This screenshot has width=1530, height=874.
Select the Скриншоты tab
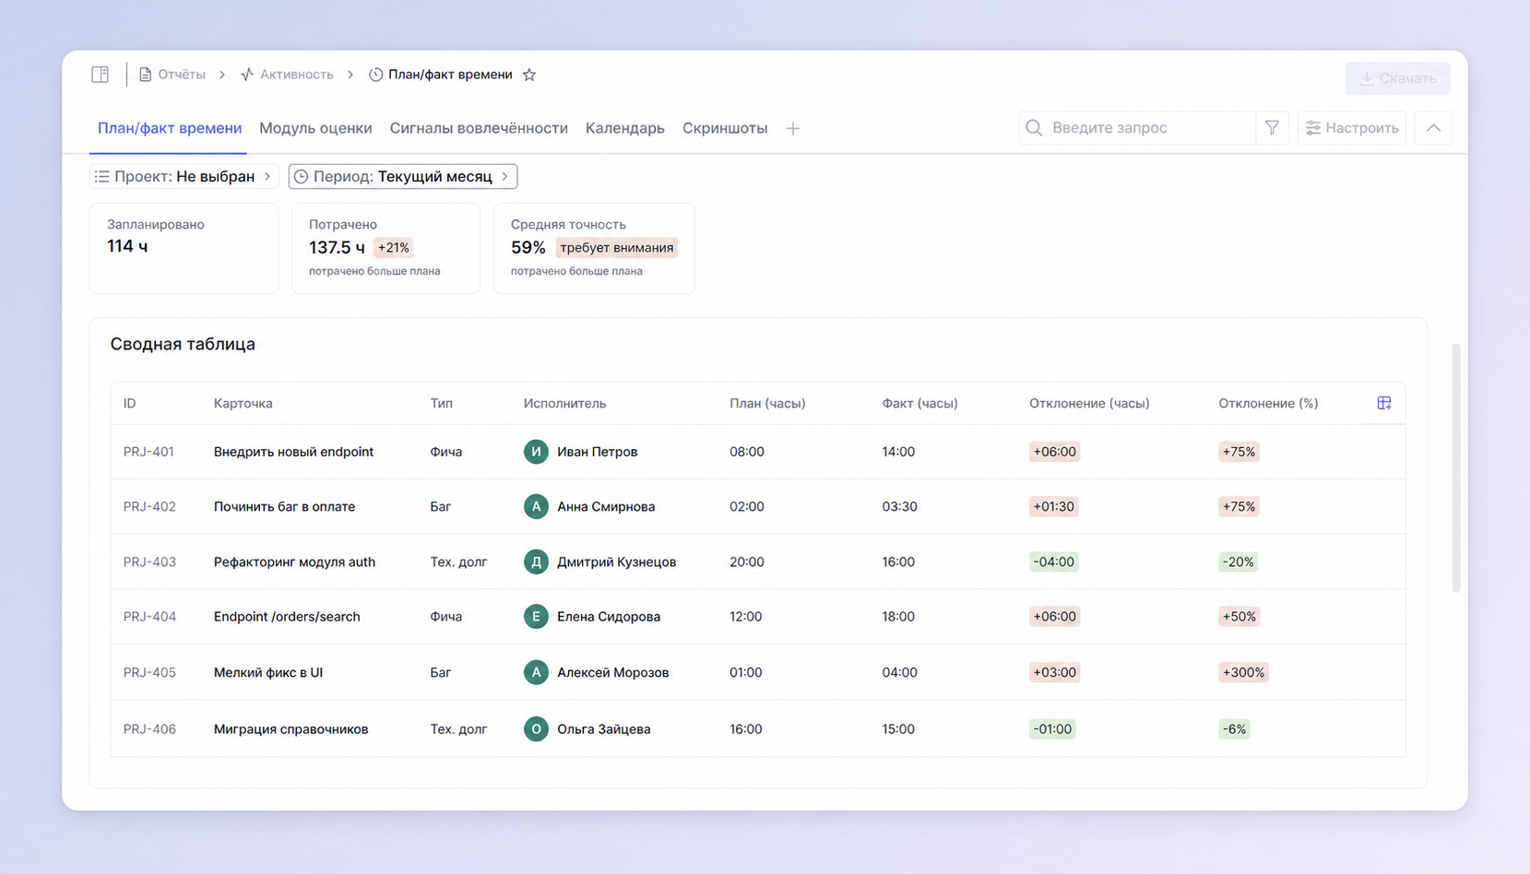pyautogui.click(x=725, y=128)
